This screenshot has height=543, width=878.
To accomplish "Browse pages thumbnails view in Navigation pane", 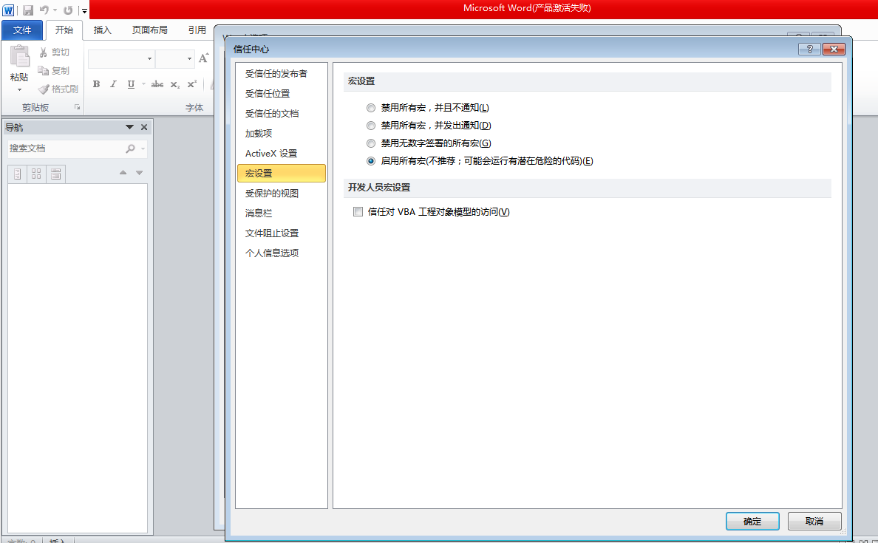I will (36, 174).
